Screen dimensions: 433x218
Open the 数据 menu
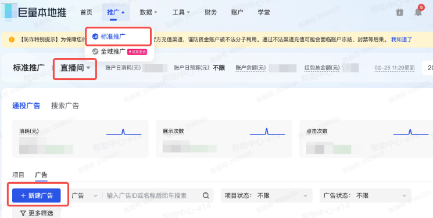[148, 12]
